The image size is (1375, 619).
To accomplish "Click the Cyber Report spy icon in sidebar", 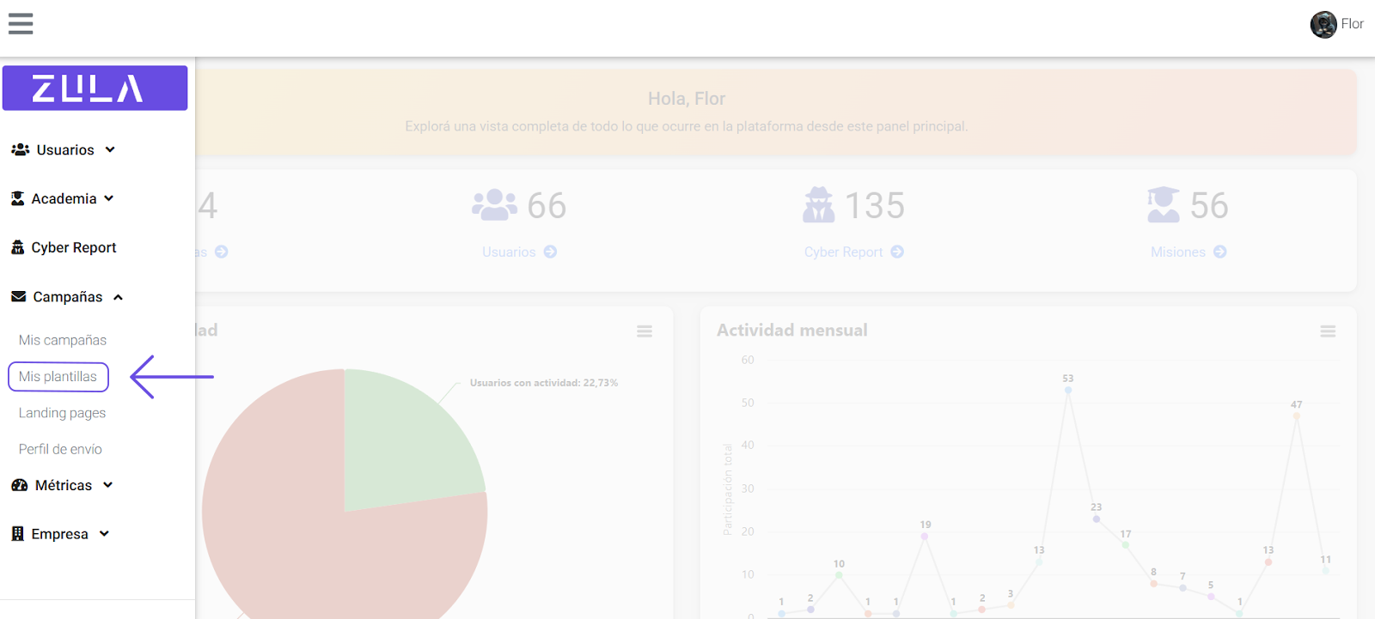I will [17, 247].
